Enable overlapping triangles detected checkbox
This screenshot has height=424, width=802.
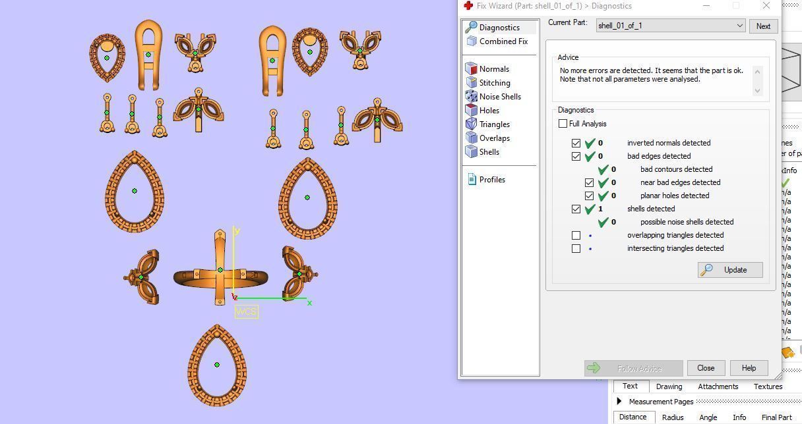(x=576, y=235)
